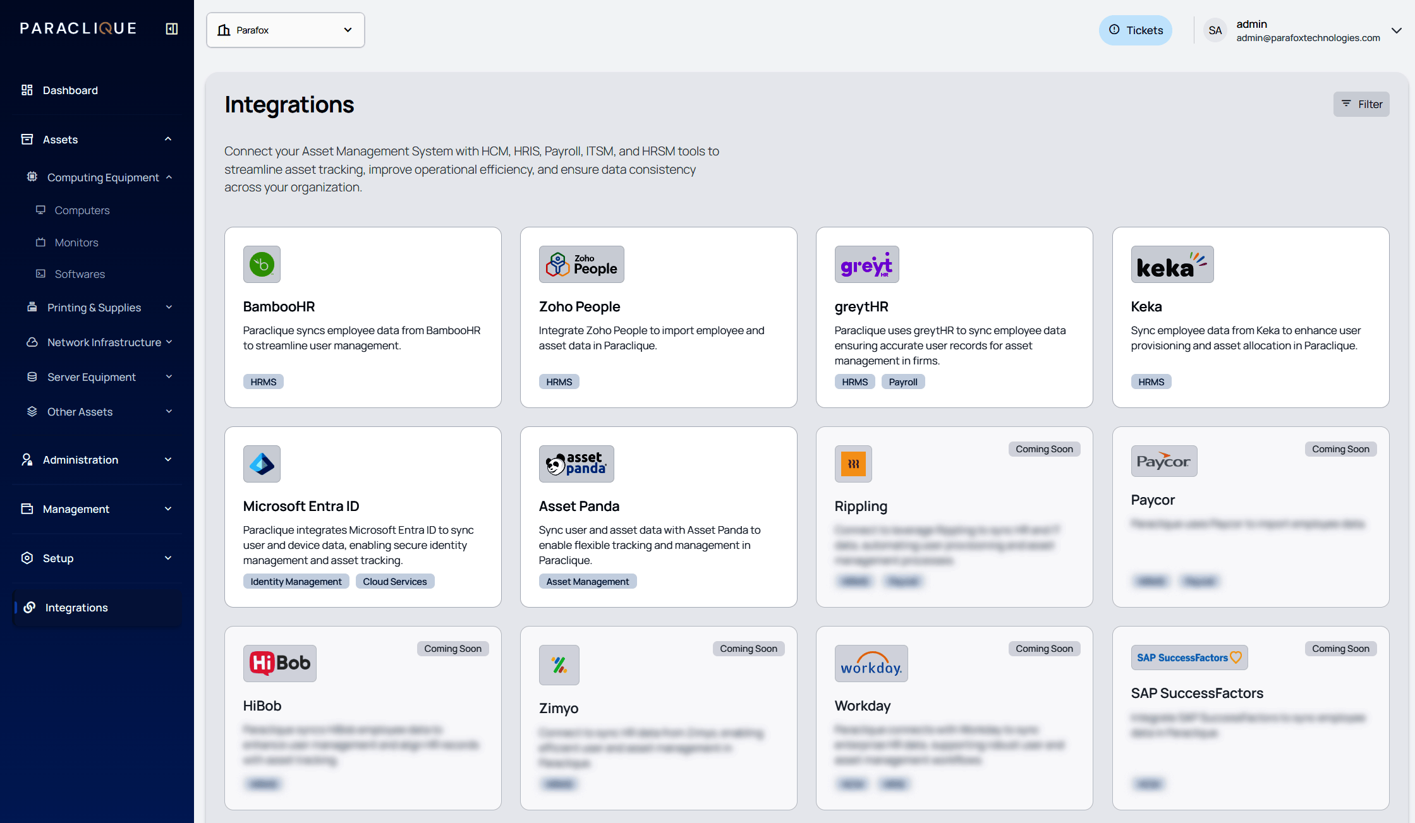Click the Microsoft Entra ID logo
Screen dimensions: 1415x823
click(262, 464)
